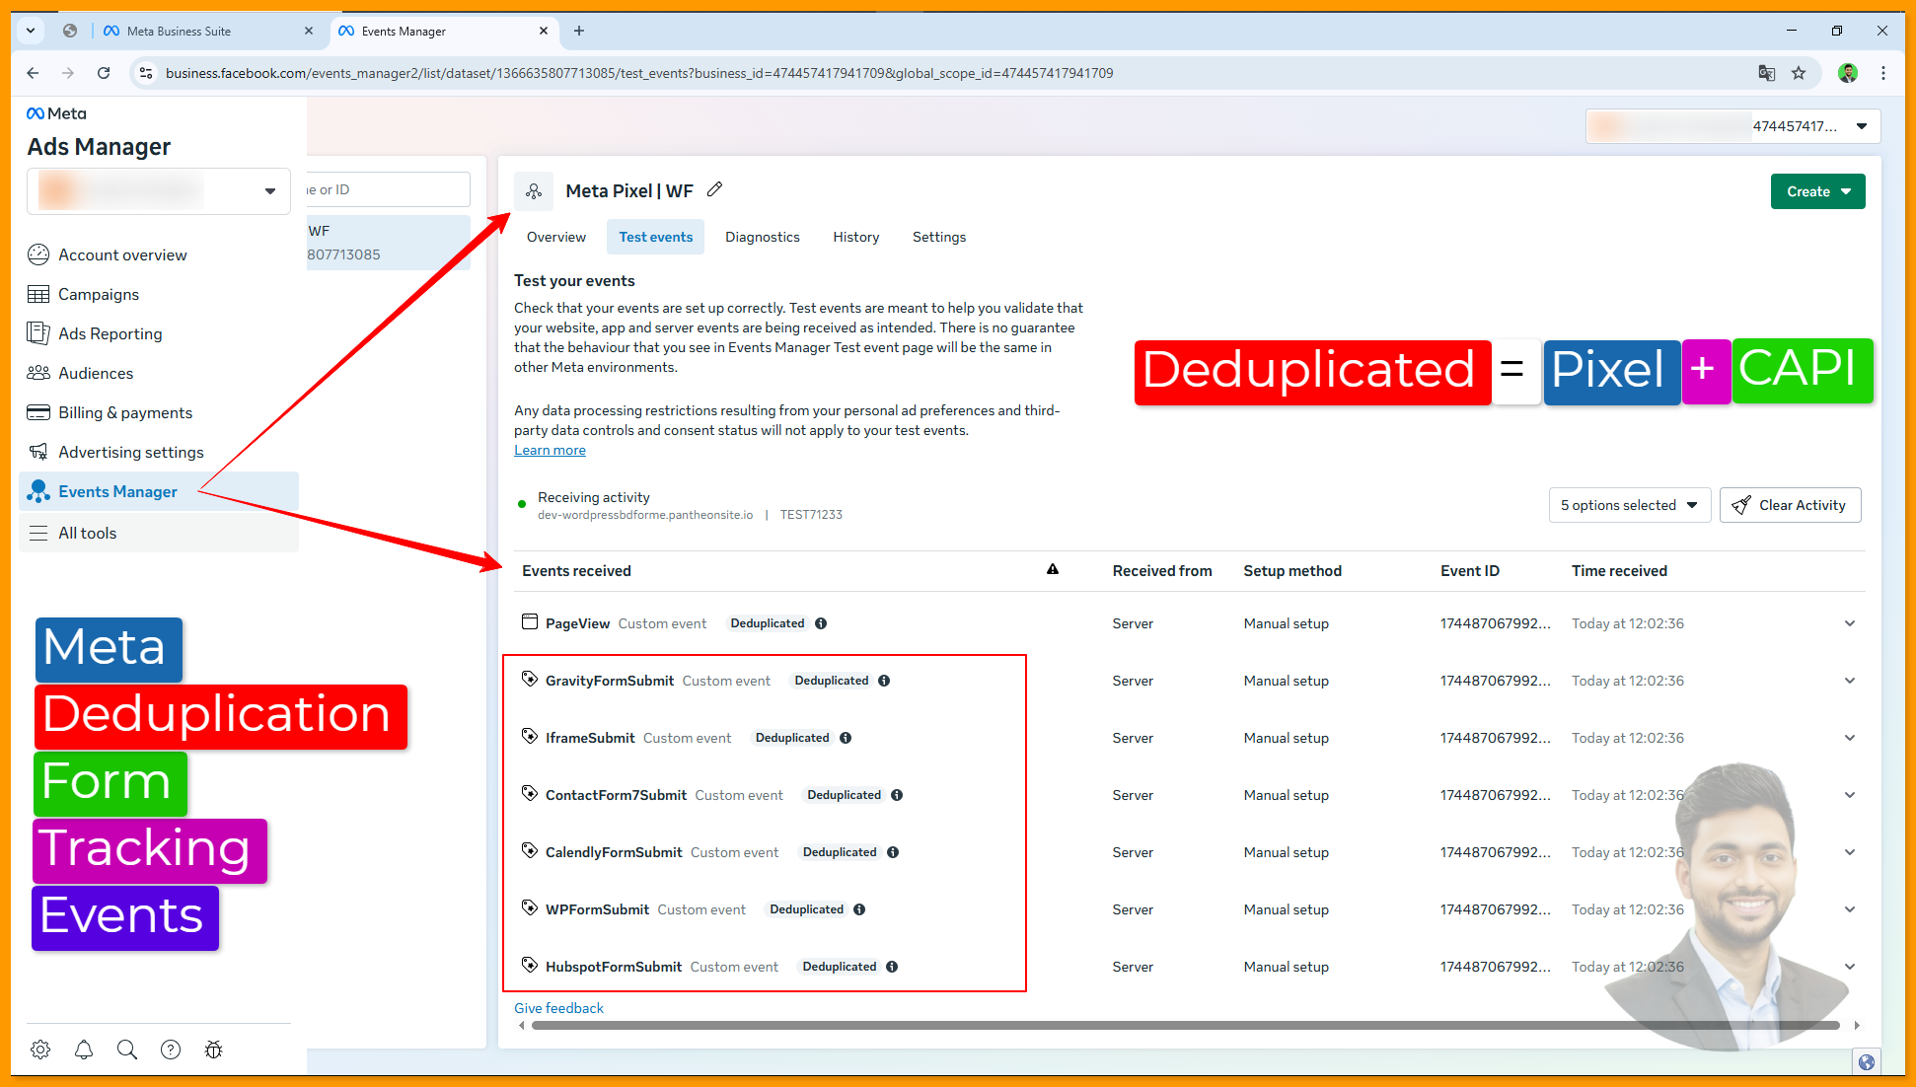The height and width of the screenshot is (1087, 1916).
Task: Click warning triangle in Events received header
Action: (1053, 569)
